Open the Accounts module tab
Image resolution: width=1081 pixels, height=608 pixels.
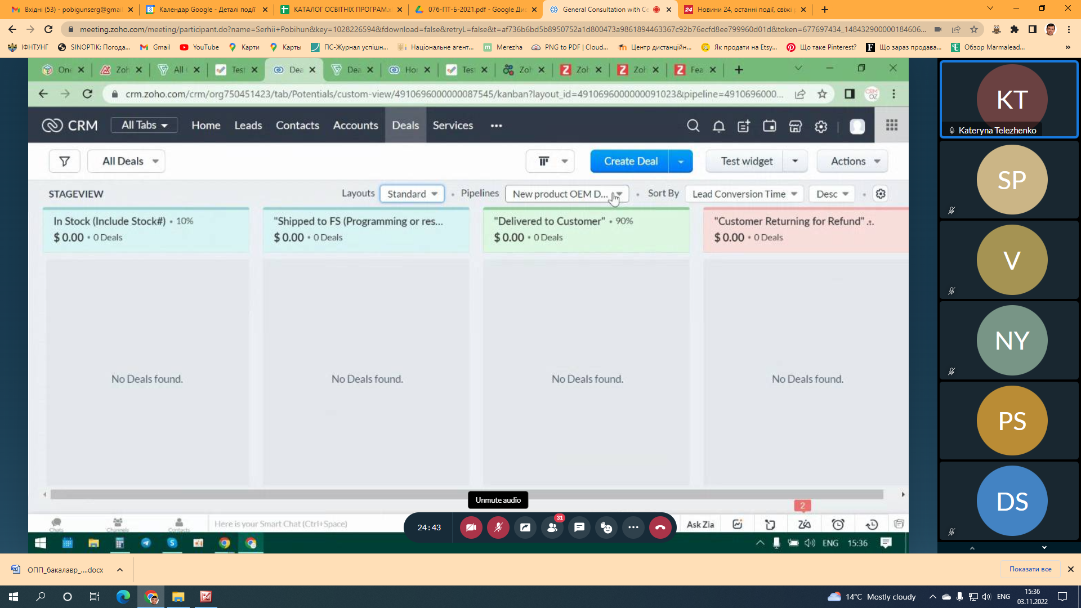pos(355,126)
